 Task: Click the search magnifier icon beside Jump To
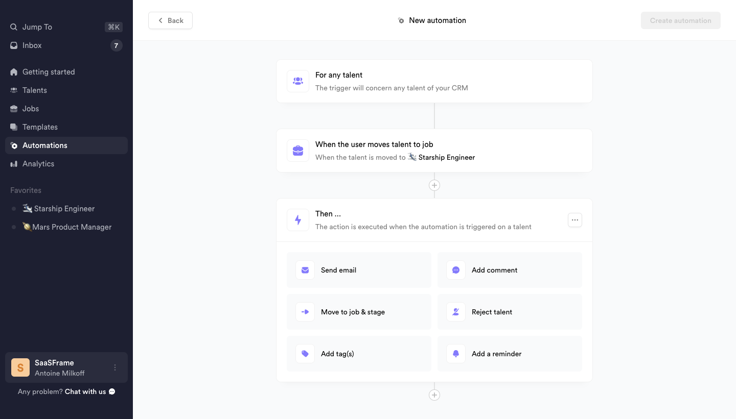tap(14, 27)
